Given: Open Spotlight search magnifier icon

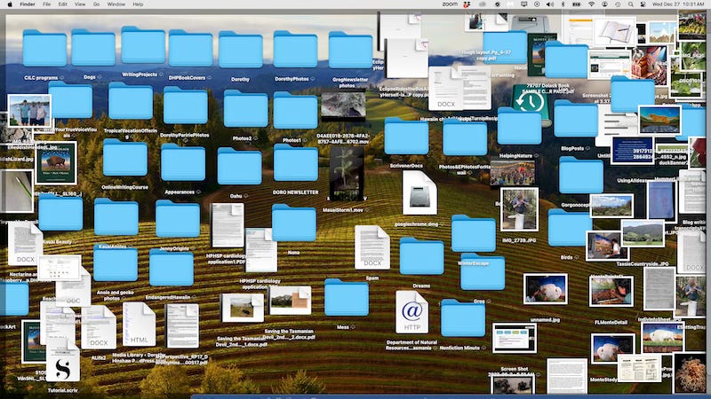Looking at the screenshot, I should point(631,4).
